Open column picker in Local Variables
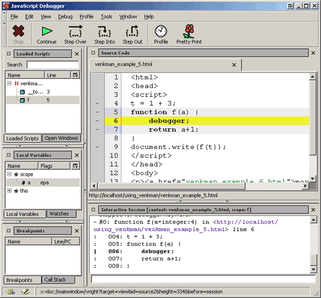The width and height of the screenshot is (321, 298). [x=75, y=166]
